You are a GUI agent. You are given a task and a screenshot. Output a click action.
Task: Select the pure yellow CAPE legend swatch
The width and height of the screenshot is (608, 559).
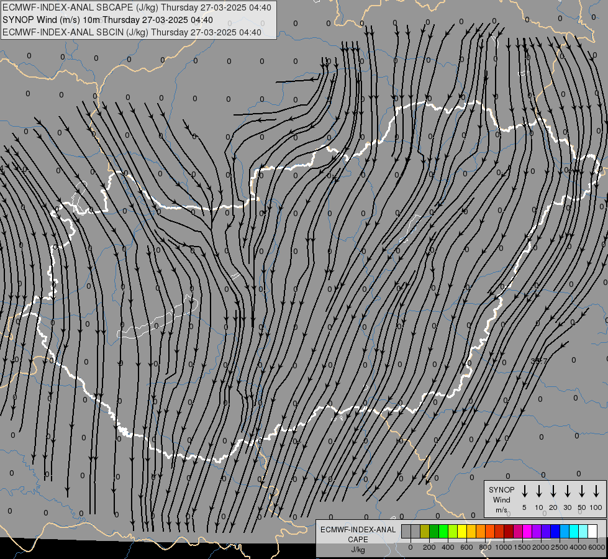(462, 531)
